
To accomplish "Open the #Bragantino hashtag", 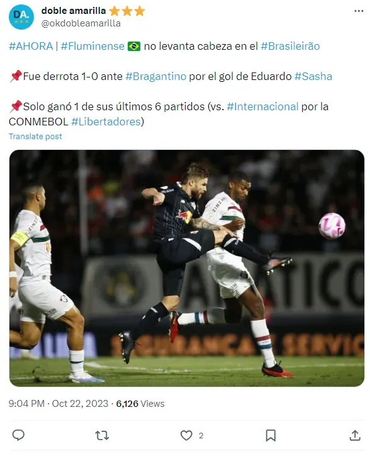I will (156, 76).
